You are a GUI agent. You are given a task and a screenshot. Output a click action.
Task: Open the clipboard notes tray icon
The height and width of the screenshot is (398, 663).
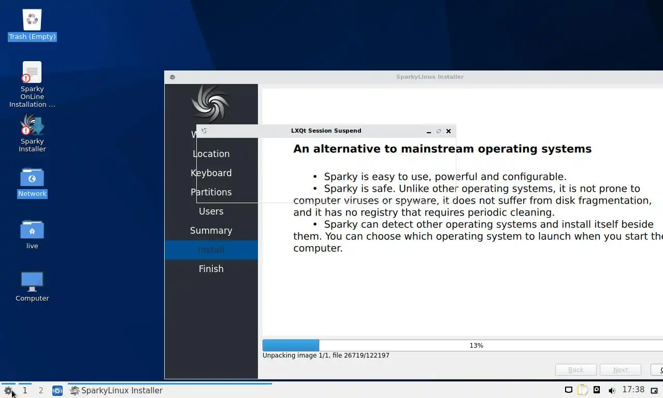click(583, 390)
